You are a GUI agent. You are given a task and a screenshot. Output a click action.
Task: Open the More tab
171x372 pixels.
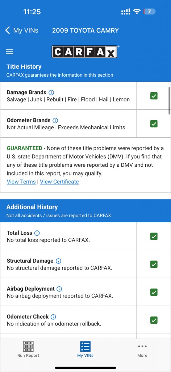142,350
